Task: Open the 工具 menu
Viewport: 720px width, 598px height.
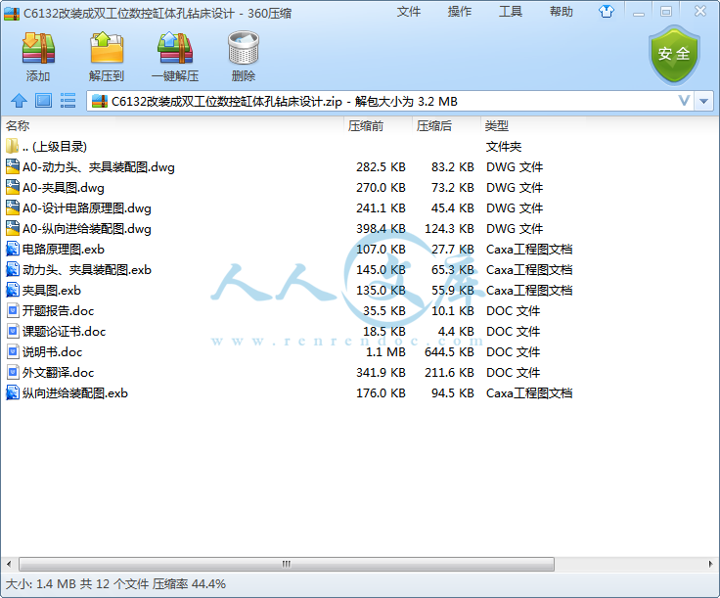Action: pos(511,12)
